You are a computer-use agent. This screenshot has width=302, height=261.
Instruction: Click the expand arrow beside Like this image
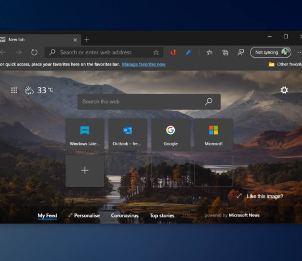coord(239,196)
